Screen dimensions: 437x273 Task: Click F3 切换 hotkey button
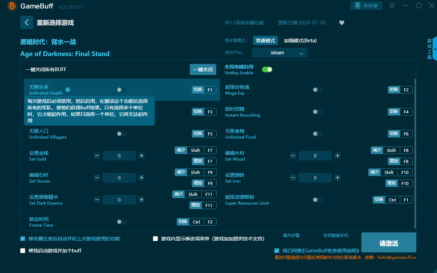tap(204, 112)
